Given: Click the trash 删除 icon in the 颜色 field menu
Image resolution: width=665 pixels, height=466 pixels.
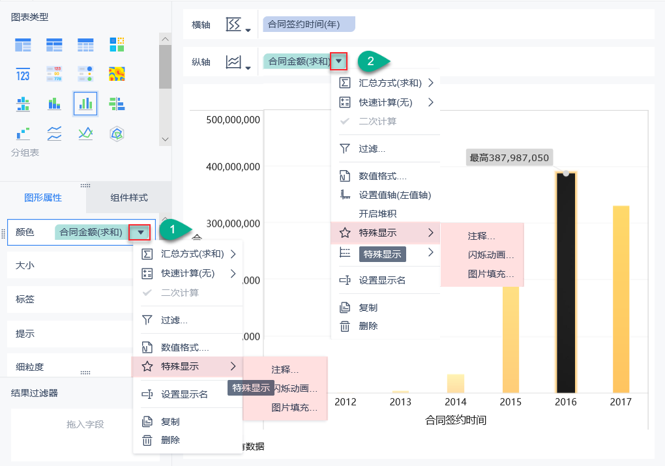Looking at the screenshot, I should coord(147,440).
